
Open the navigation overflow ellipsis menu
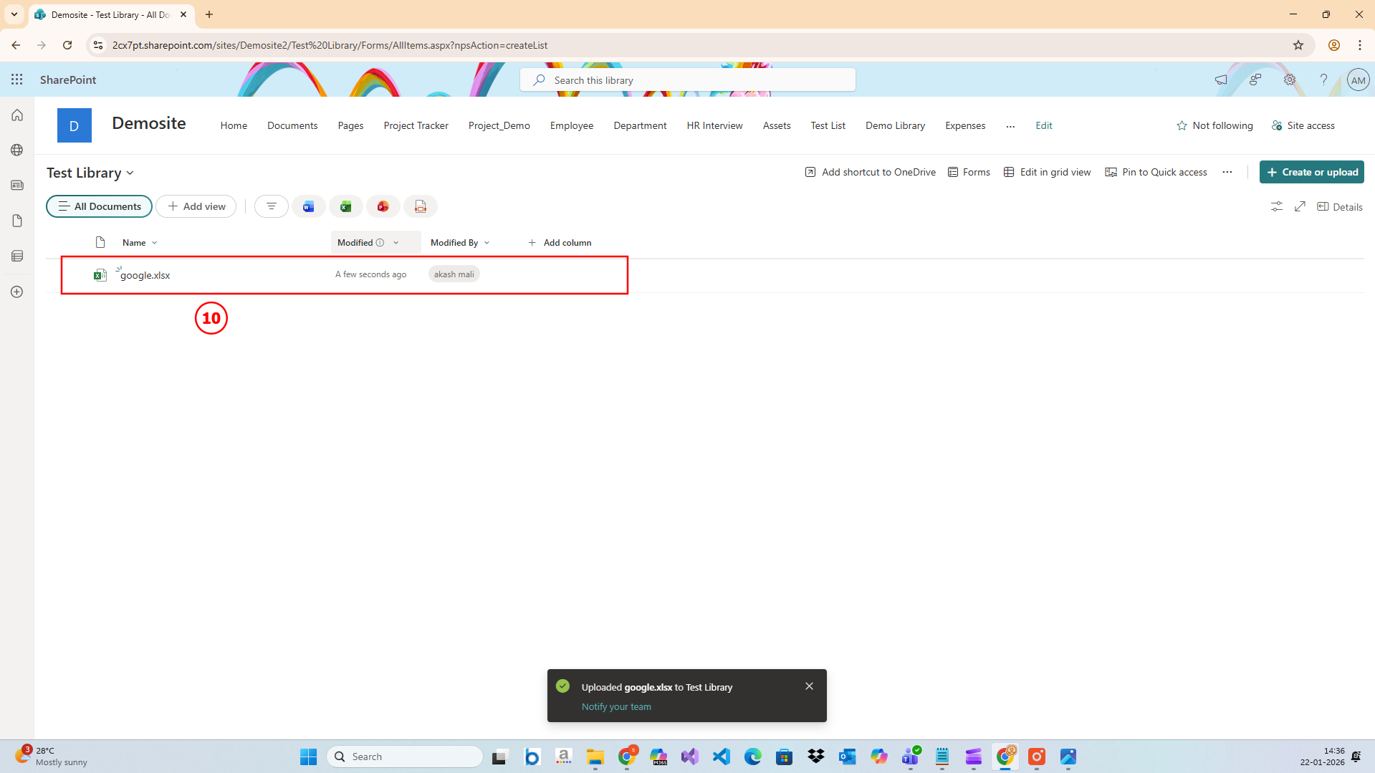tap(1010, 126)
